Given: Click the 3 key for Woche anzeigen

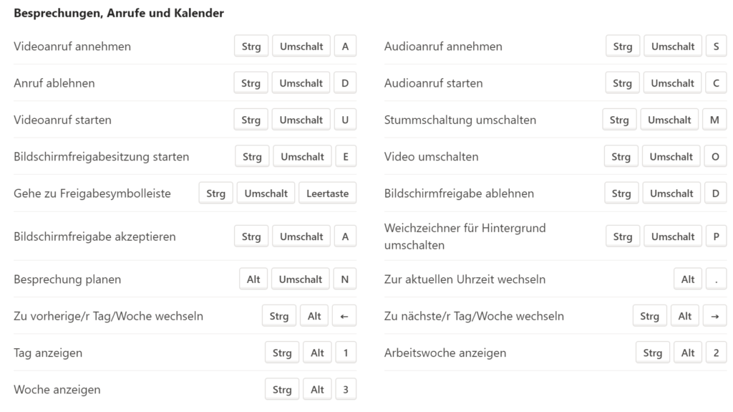Looking at the screenshot, I should pyautogui.click(x=346, y=390).
